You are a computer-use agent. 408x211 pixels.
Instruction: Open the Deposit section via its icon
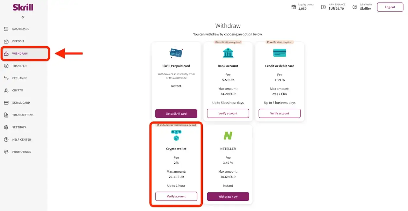[7, 41]
